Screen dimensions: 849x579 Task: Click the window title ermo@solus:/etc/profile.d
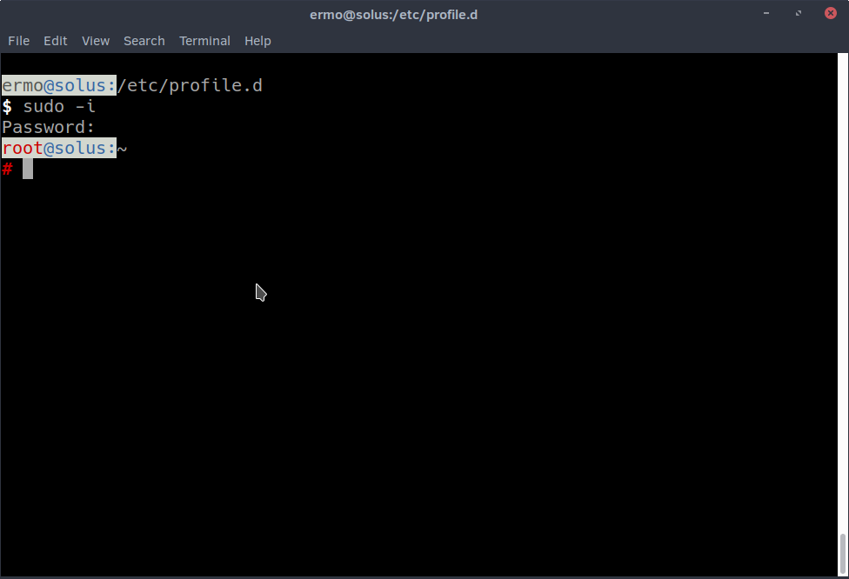[394, 15]
